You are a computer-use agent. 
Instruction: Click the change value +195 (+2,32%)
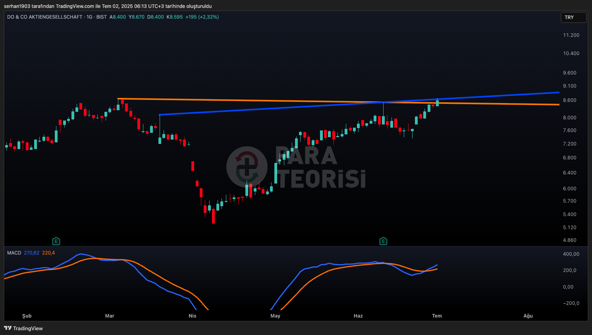point(202,17)
